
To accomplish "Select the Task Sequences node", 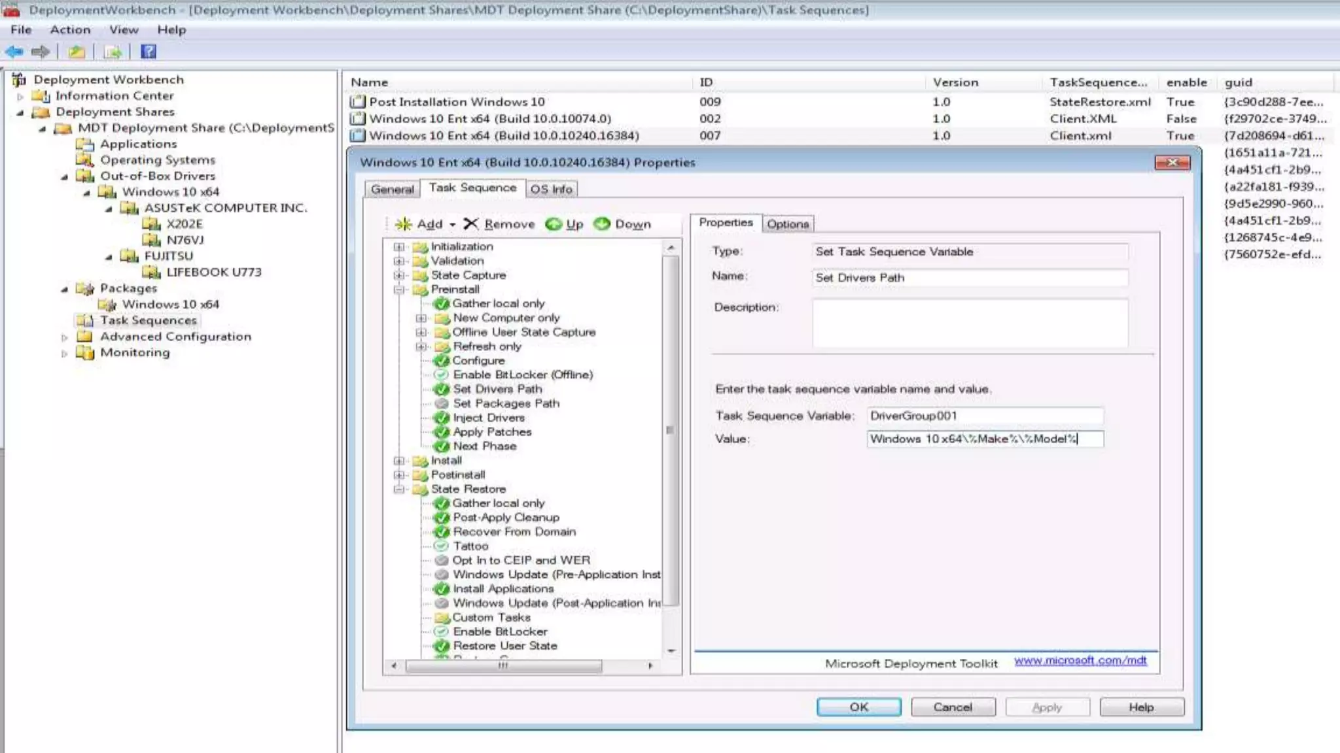I will (148, 321).
